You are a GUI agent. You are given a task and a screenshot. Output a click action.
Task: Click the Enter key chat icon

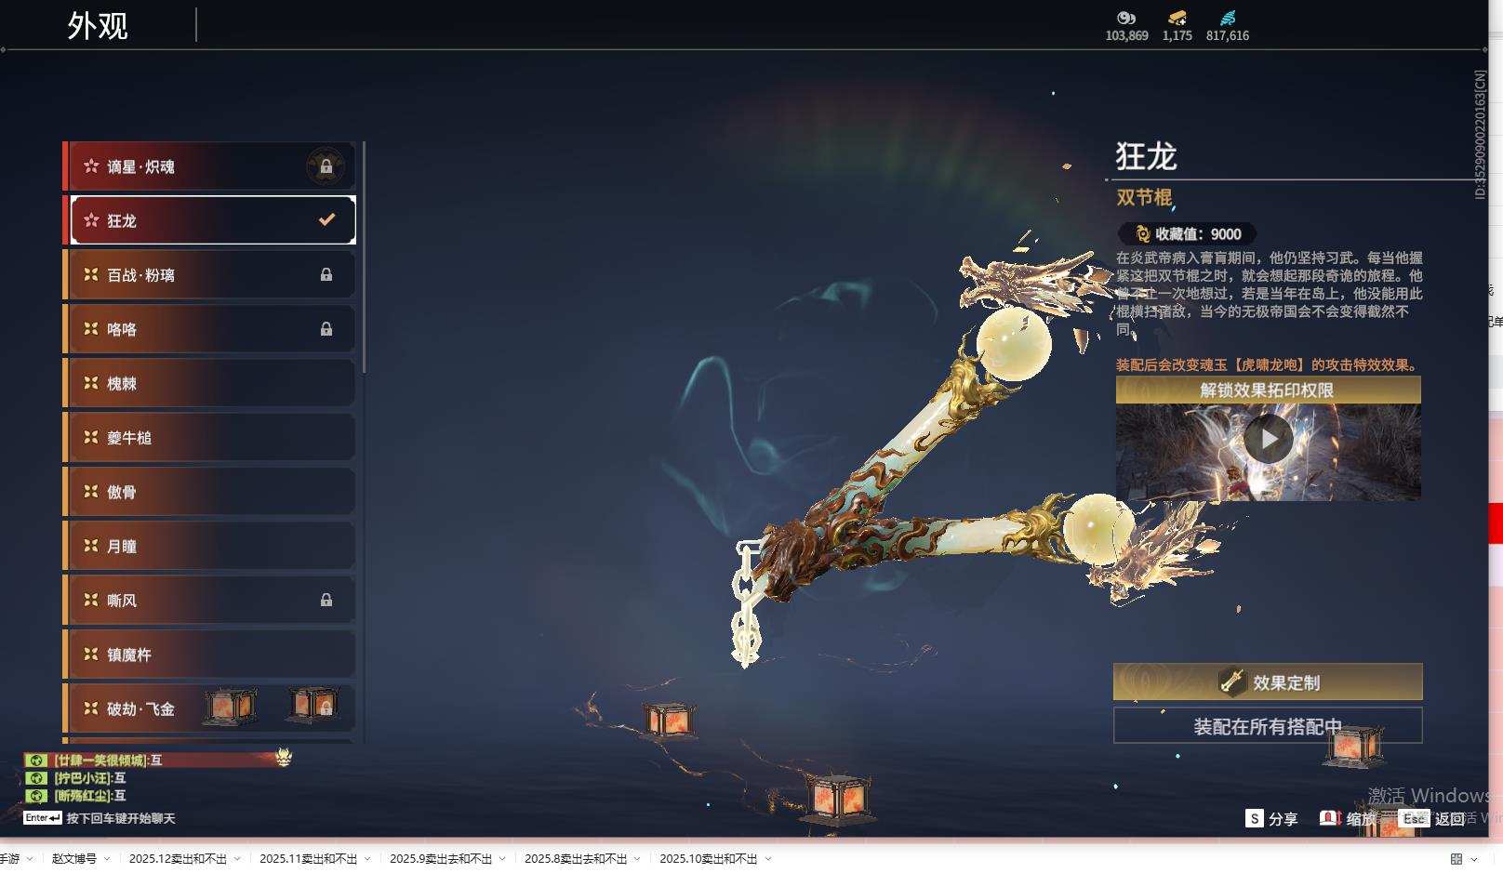click(x=43, y=818)
